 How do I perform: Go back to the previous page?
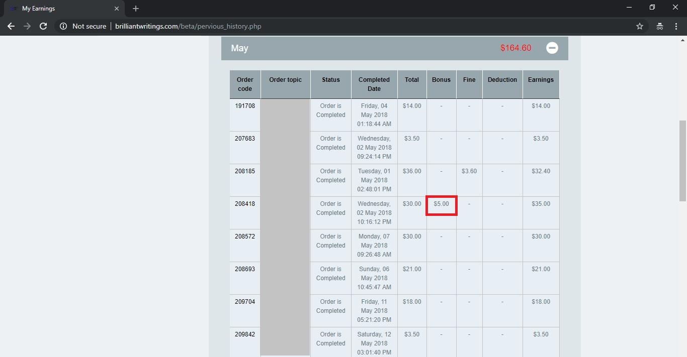click(x=11, y=26)
